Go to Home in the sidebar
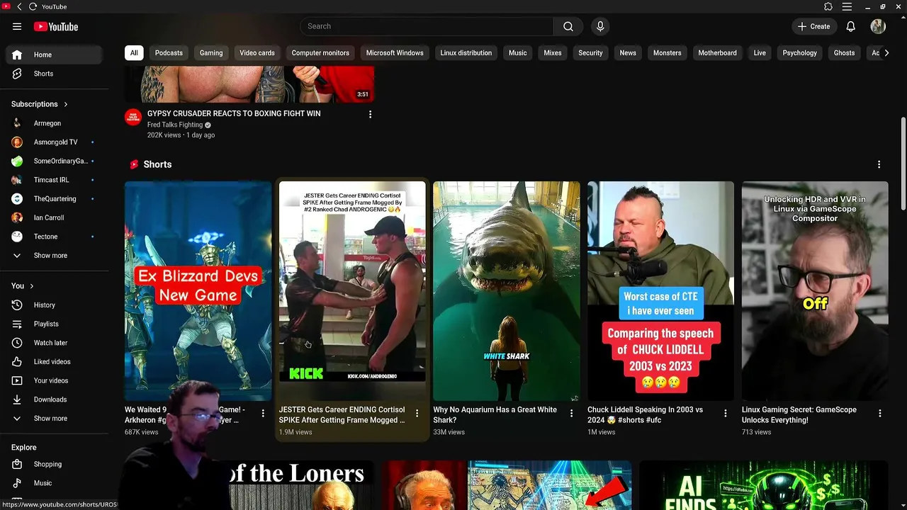Screen dimensions: 907x510 point(55,55)
